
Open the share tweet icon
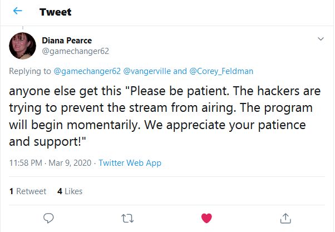coord(285,218)
